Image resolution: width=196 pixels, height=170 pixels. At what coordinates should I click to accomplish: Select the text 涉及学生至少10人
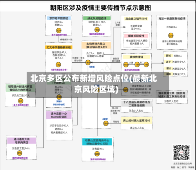point(59,125)
